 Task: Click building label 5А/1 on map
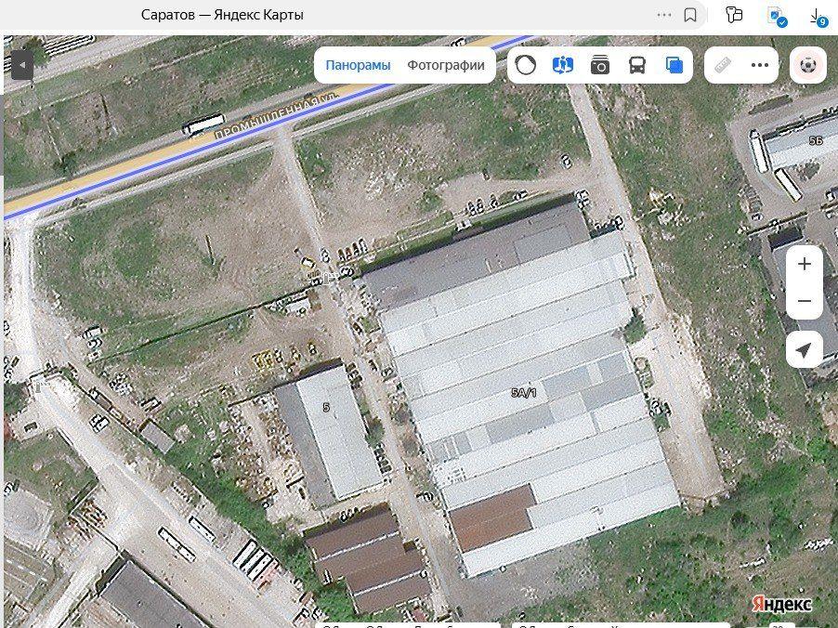coord(524,393)
